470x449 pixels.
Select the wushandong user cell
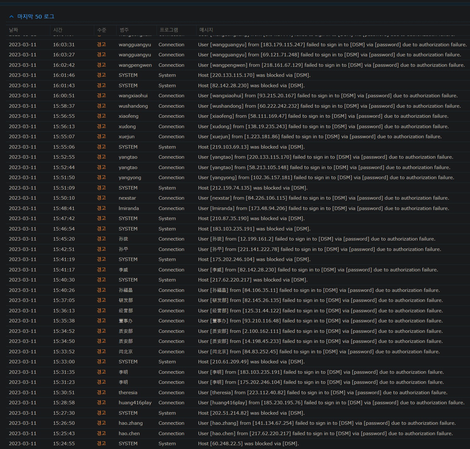pyautogui.click(x=133, y=106)
